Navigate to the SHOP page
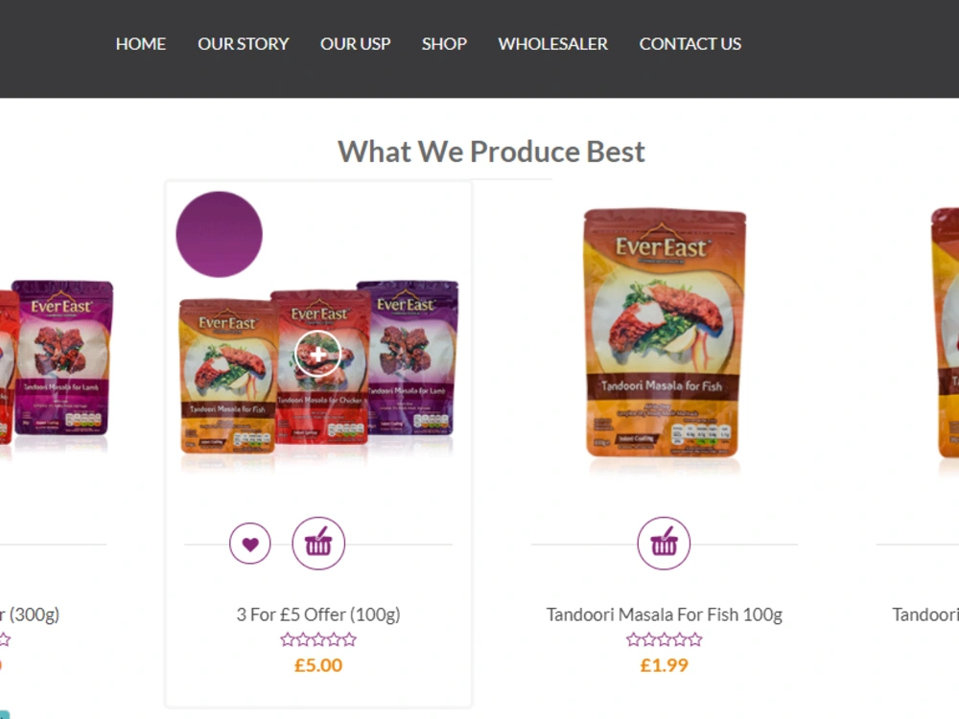Screen dimensions: 959x719 (x=444, y=44)
